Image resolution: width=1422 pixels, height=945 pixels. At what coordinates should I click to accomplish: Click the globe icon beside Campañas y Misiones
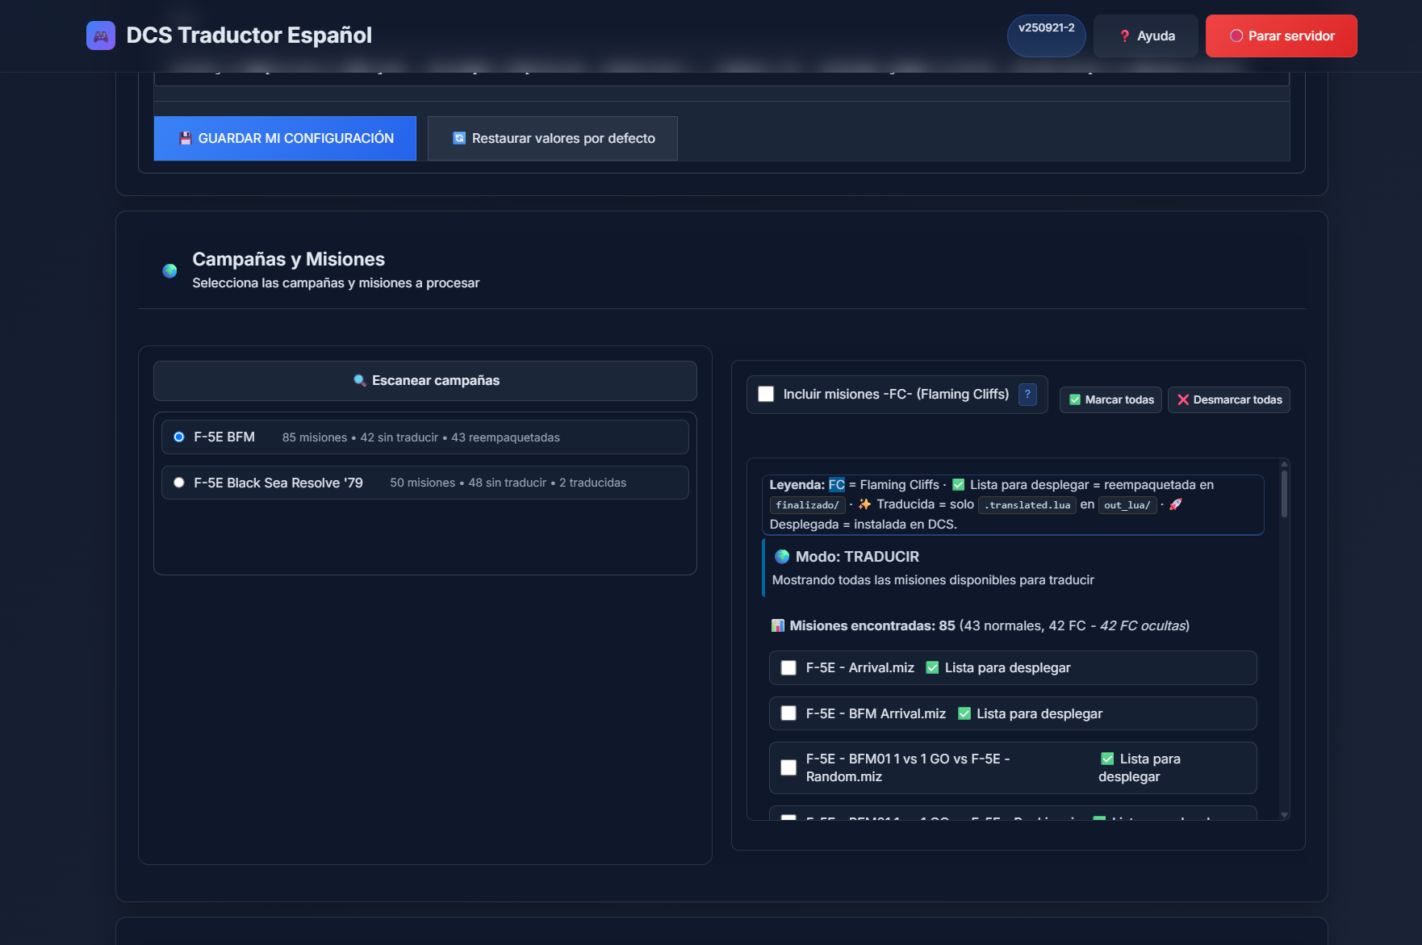coord(169,271)
